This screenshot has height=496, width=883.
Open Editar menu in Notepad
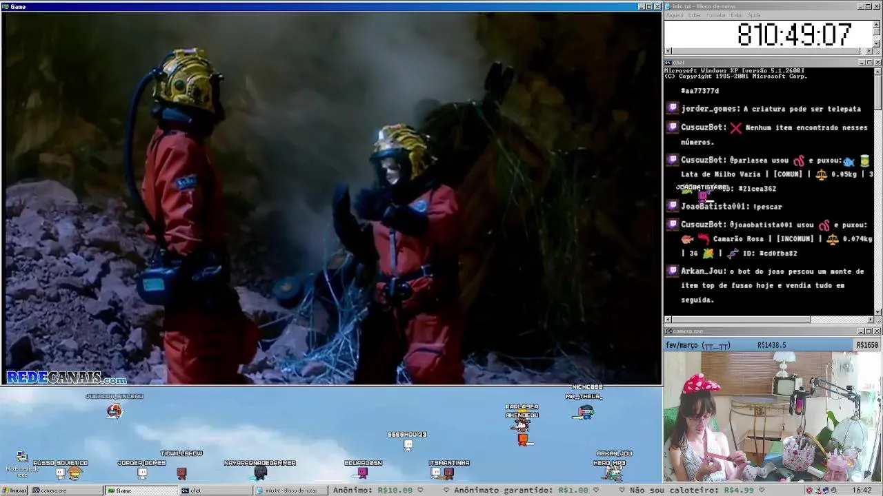coord(695,15)
